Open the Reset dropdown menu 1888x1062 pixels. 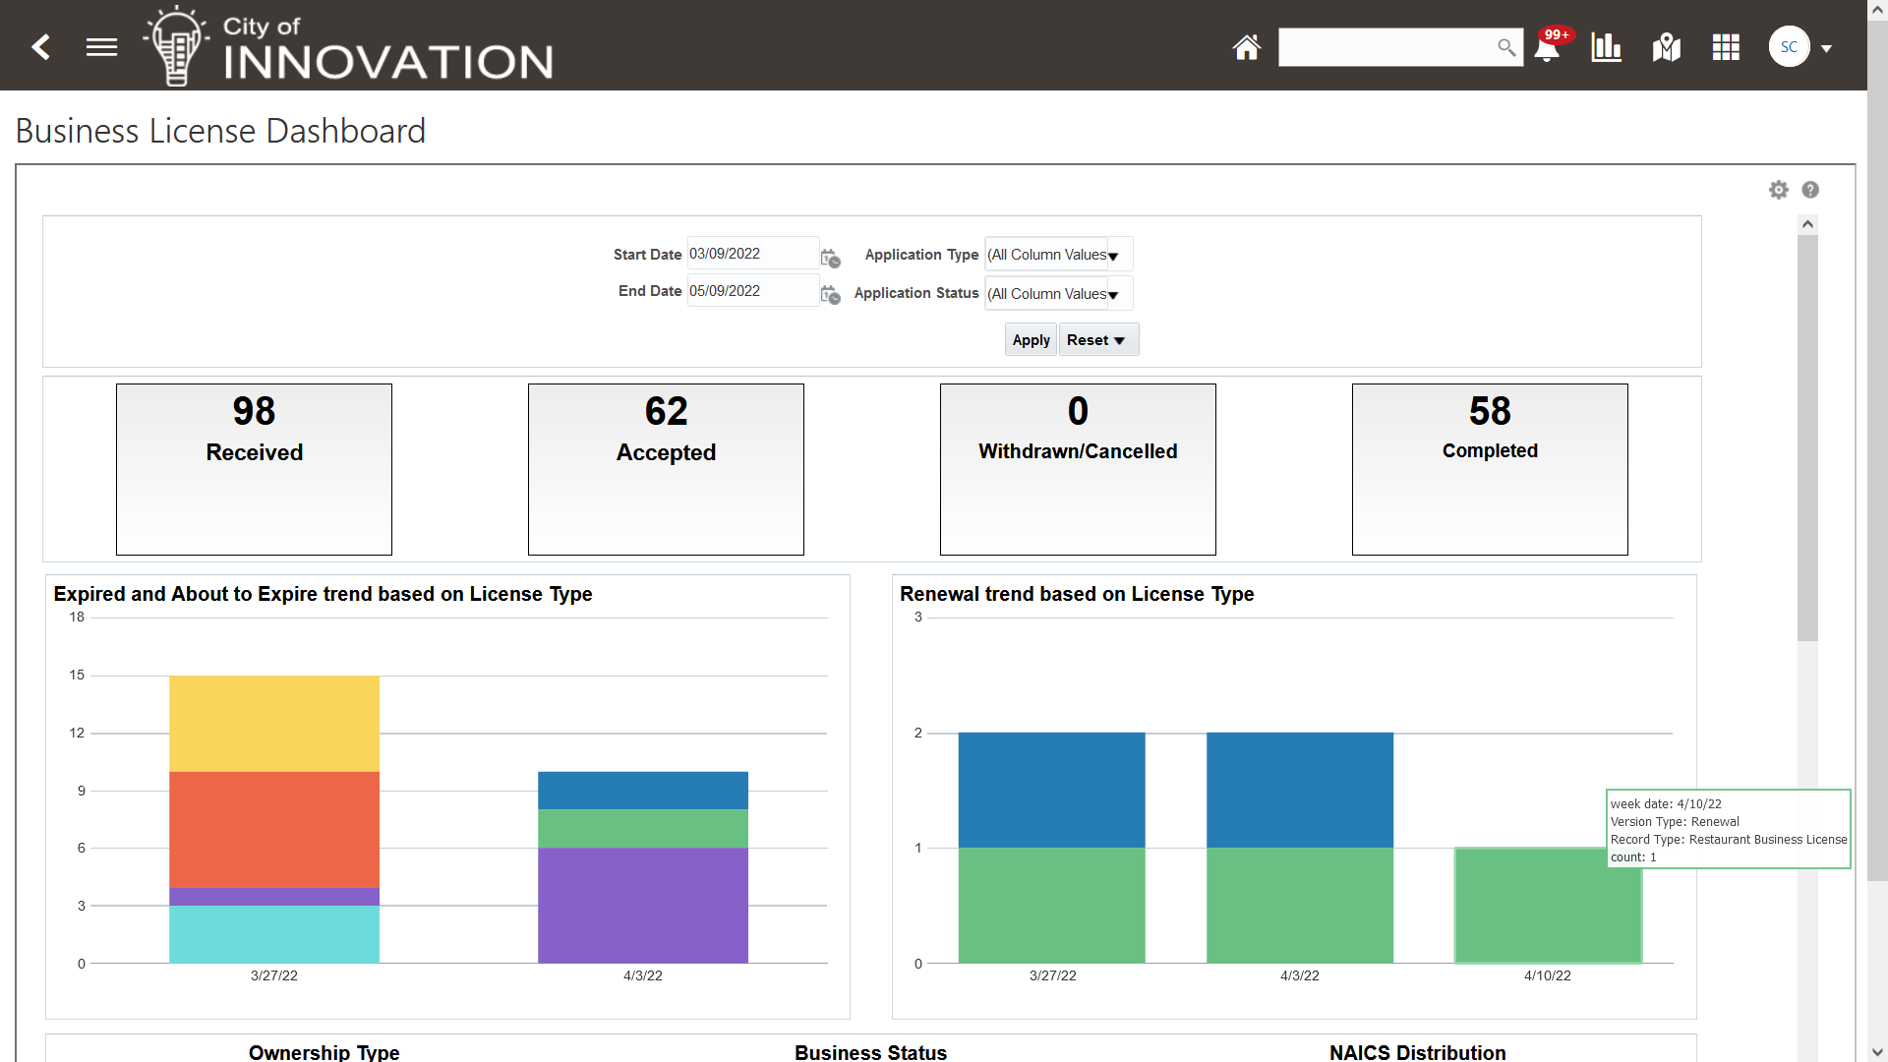[x=1098, y=340]
